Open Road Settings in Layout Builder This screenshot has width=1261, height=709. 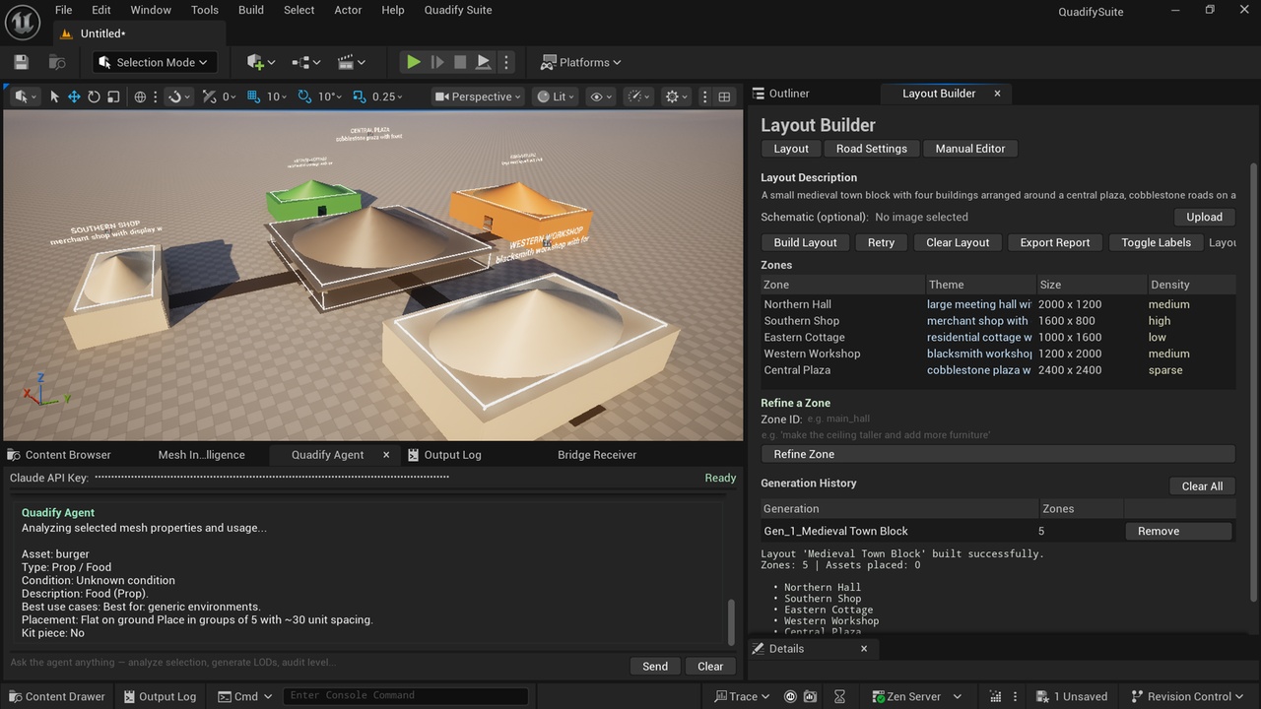[x=872, y=149]
